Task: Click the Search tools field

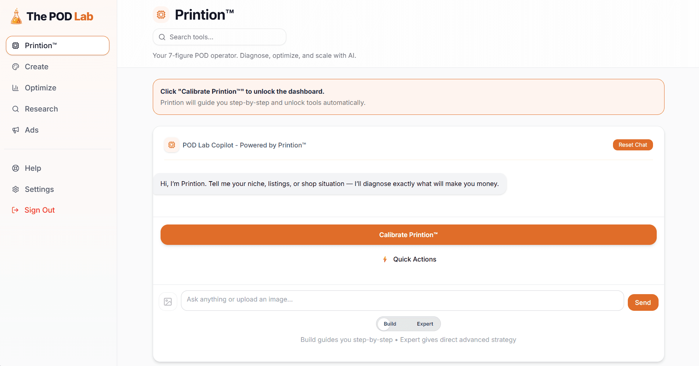Action: (x=219, y=37)
